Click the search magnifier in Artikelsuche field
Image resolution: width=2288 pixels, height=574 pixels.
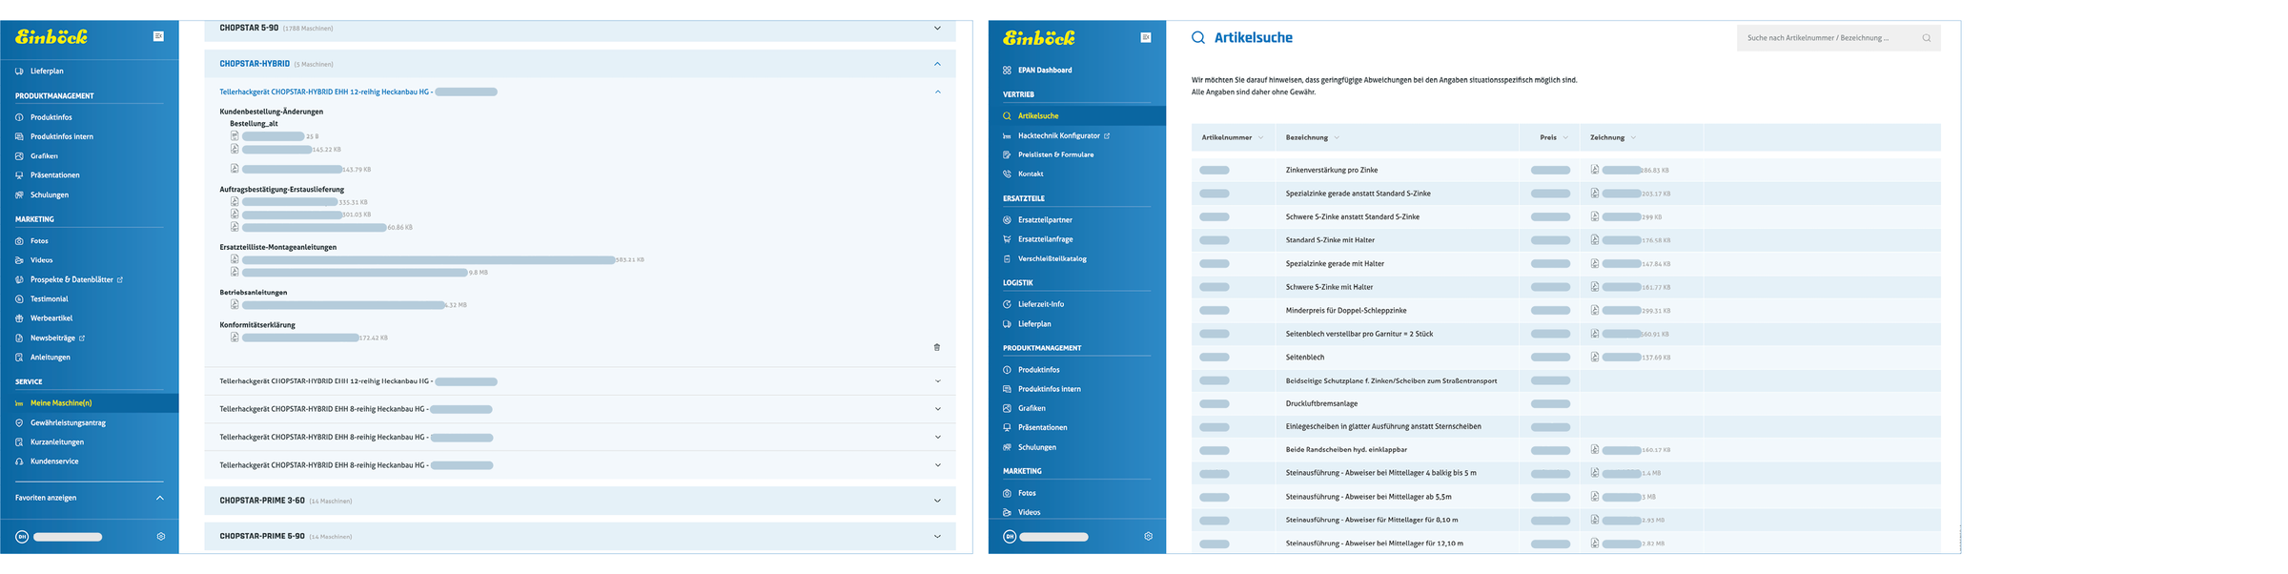coord(1927,38)
